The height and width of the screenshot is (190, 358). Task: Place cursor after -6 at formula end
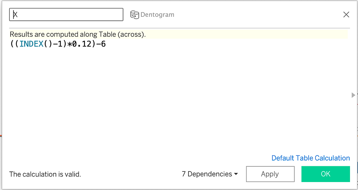pos(106,44)
